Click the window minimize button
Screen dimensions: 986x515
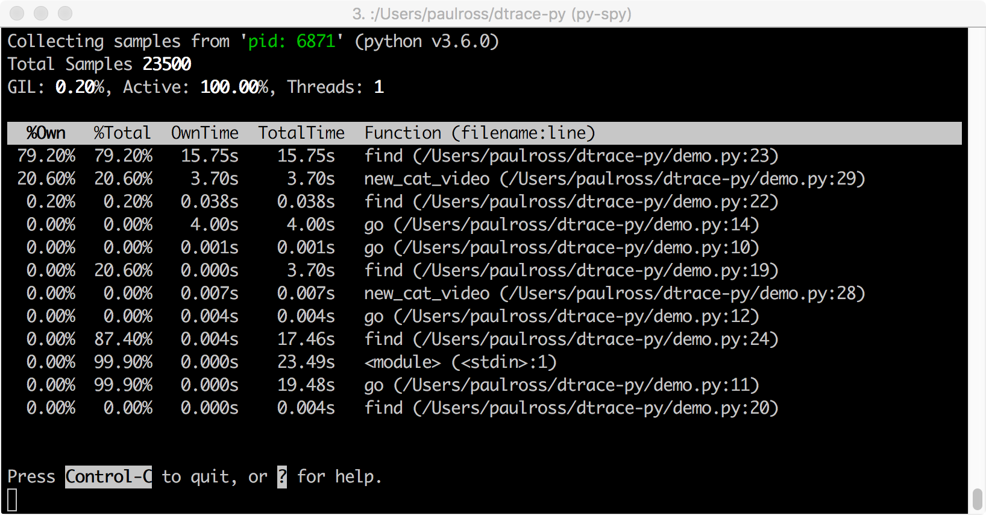pyautogui.click(x=41, y=13)
